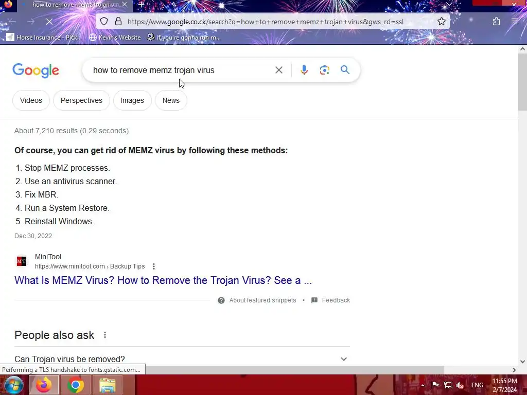The height and width of the screenshot is (395, 527).
Task: Click the minitool.com Backup Tips URL
Action: pos(90,266)
